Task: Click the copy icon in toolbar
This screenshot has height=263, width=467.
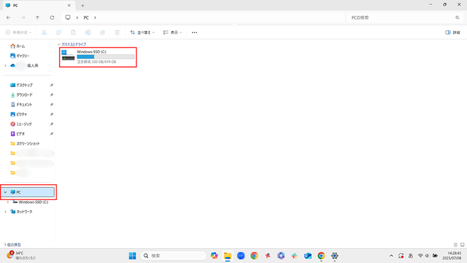Action: point(59,32)
